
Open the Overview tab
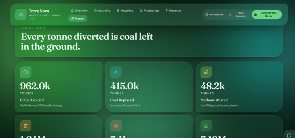pos(79,11)
